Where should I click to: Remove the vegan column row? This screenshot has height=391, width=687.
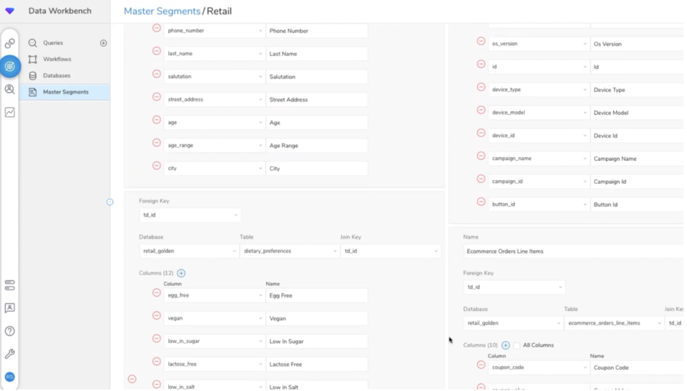click(x=157, y=316)
